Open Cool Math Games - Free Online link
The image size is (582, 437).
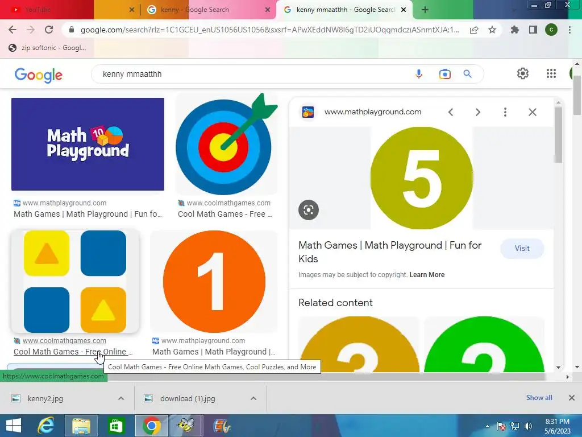pos(73,352)
